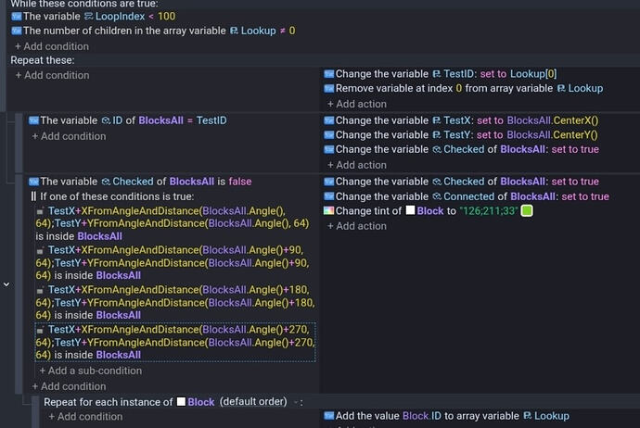Select 'set to true' in Connected action
The image size is (640, 428).
(585, 196)
